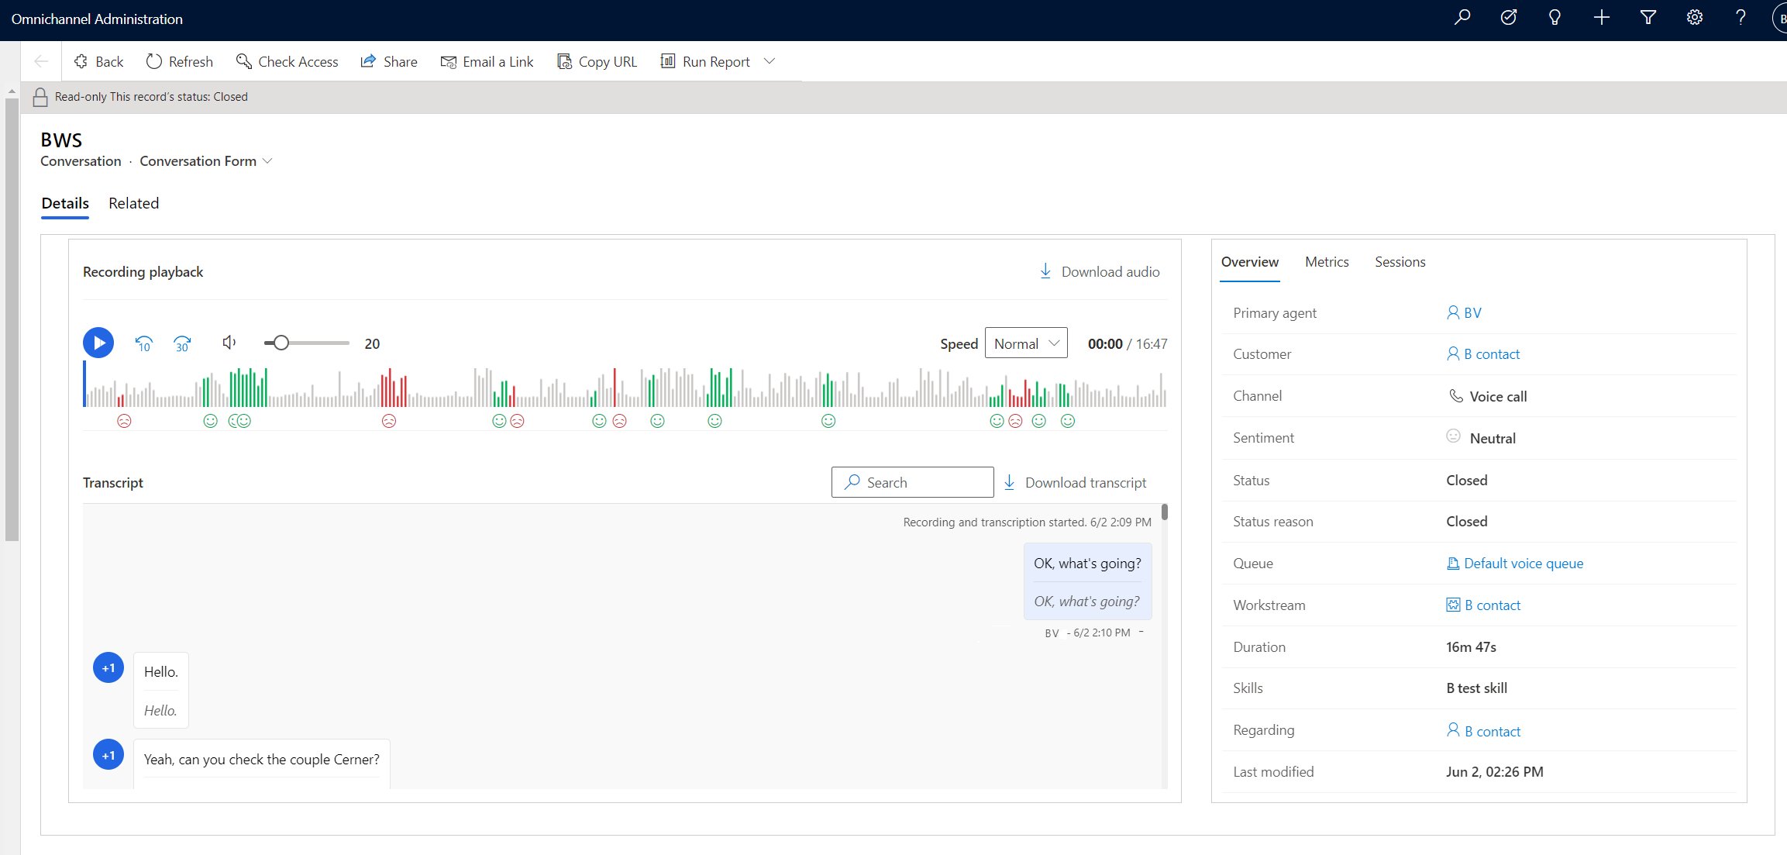Viewport: 1787px width, 855px height.
Task: Click the volume/mute speaker icon
Action: click(x=227, y=342)
